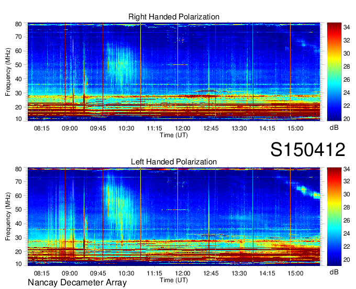Image resolution: width=356 pixels, height=289 pixels.
Task: Click the 08:15 time tick under right-handed plot
Action: click(41, 128)
